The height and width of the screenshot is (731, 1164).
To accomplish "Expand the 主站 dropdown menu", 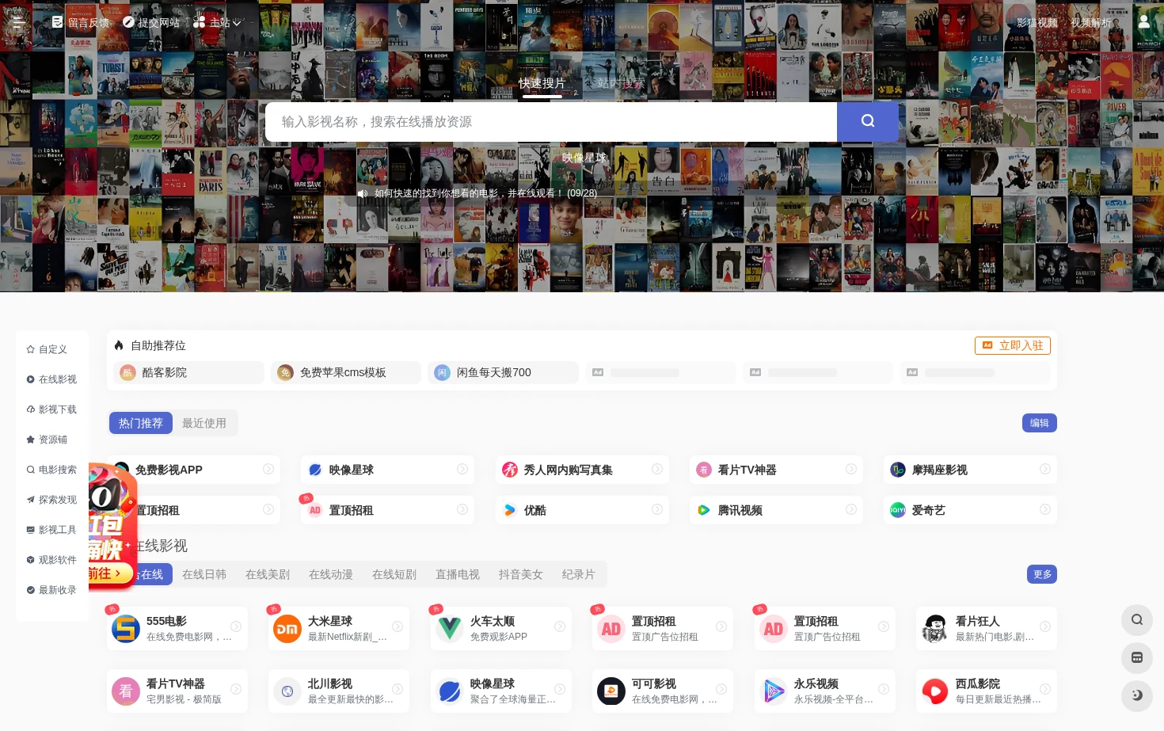I will (217, 22).
